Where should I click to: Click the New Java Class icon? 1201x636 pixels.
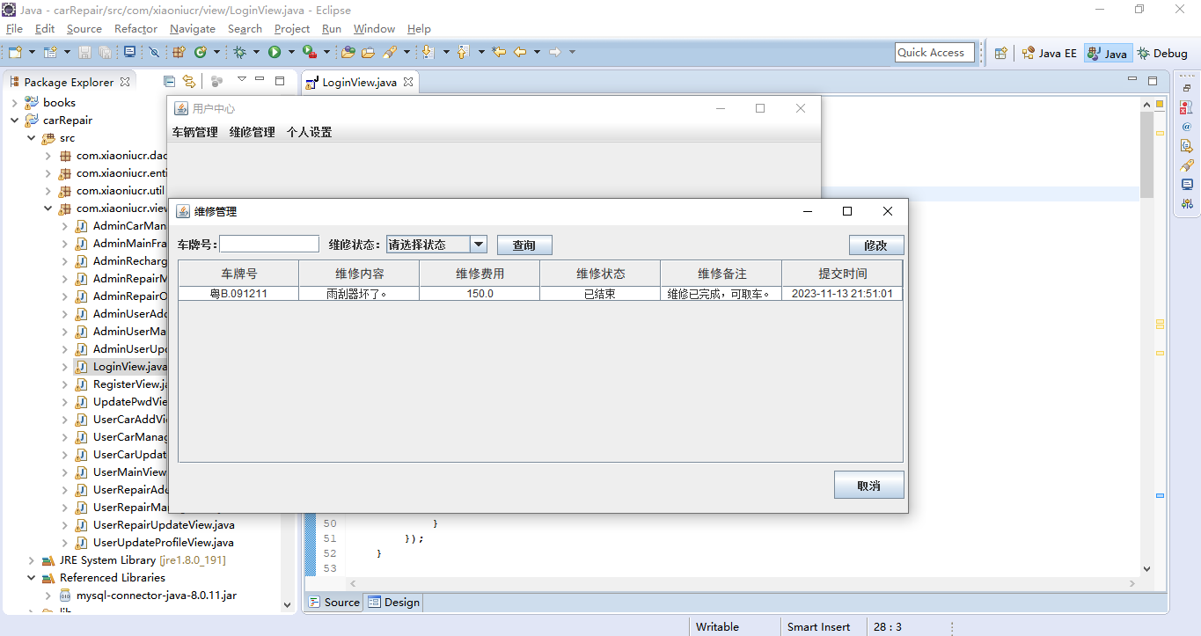tap(201, 52)
